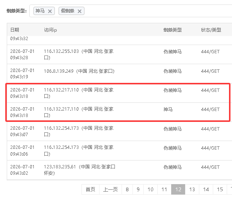Click the 状态/类型 column header

[x=211, y=30]
